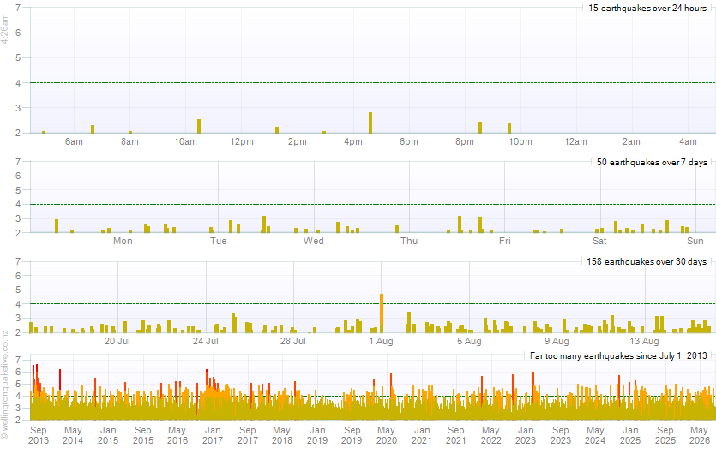Click the '4:26am' vertical time label
Viewport: 716px width, 454px height.
pyautogui.click(x=4, y=29)
